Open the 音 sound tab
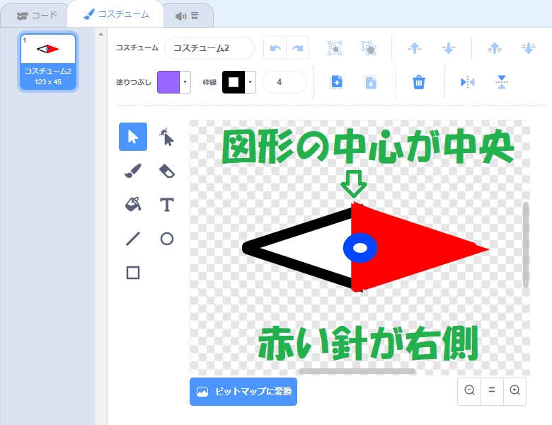 click(x=188, y=16)
